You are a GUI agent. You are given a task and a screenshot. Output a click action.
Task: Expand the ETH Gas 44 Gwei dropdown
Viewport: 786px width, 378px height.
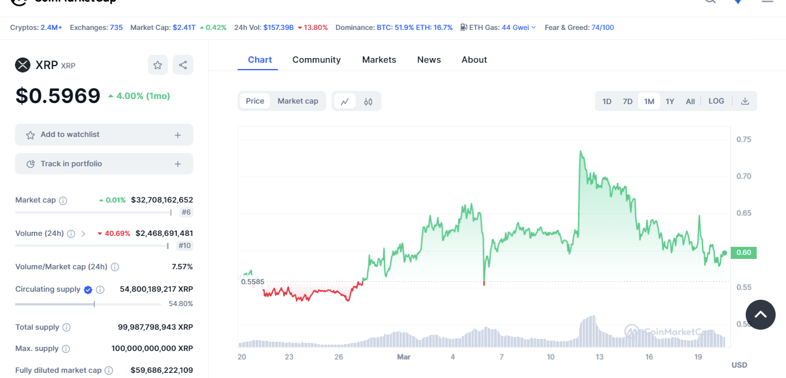(x=519, y=28)
